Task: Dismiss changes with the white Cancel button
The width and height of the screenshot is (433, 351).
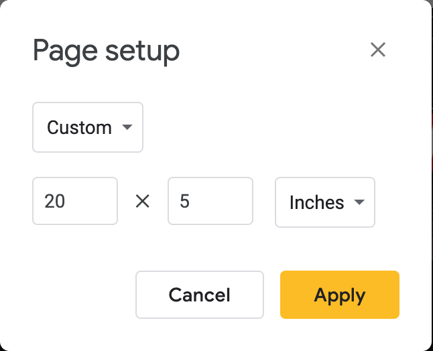Action: 200,295
